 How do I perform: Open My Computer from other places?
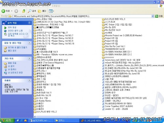(x=12, y=70)
